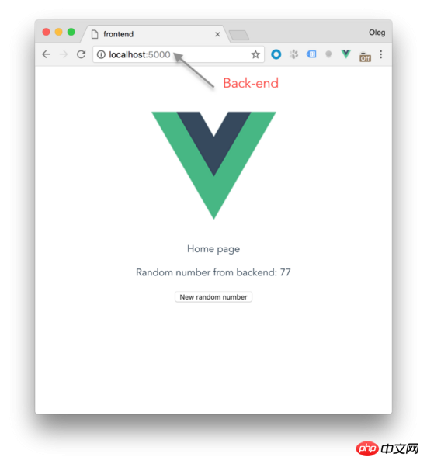Click the New random number button
This screenshot has width=427, height=464.
coord(213,297)
